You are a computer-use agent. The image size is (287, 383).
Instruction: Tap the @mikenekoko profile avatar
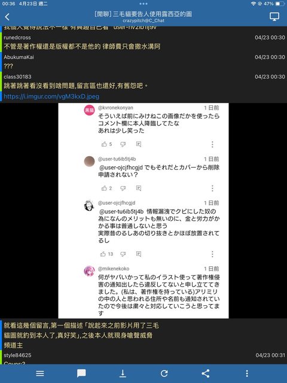coord(89,271)
